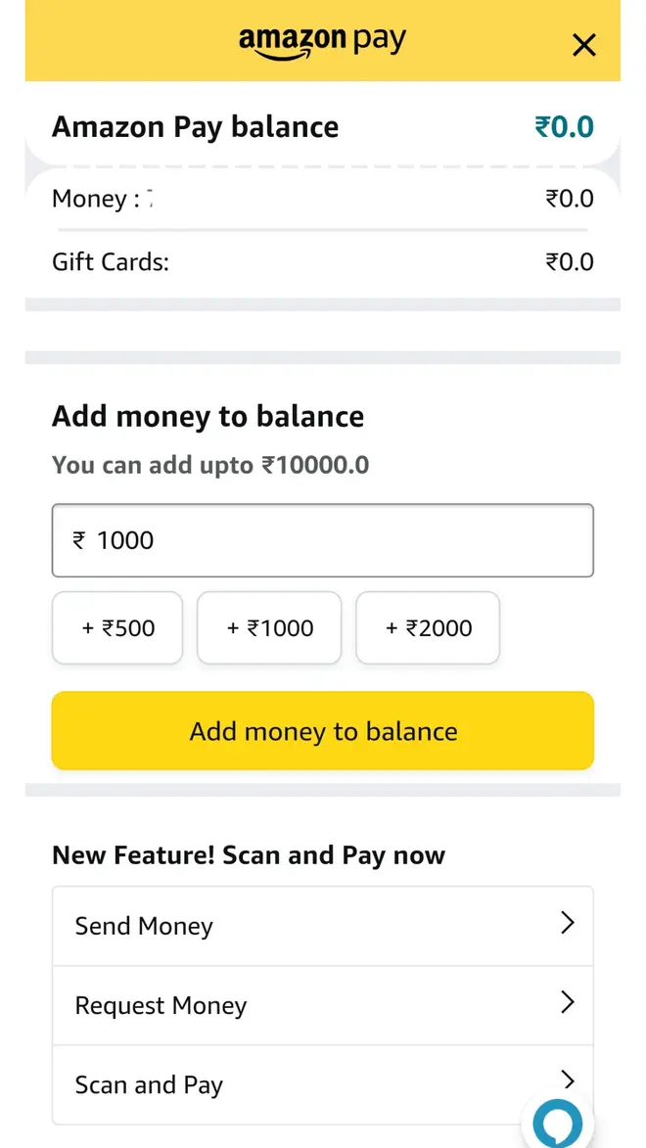Image resolution: width=646 pixels, height=1148 pixels.
Task: Expand the Send Money row chevron
Action: pos(569,923)
